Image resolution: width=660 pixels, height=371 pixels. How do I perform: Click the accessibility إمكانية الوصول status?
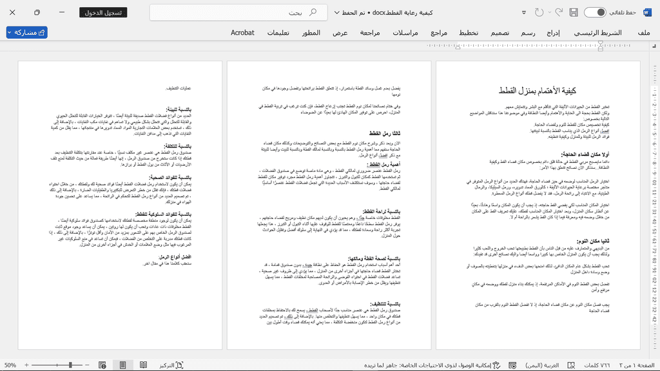[x=432, y=365]
